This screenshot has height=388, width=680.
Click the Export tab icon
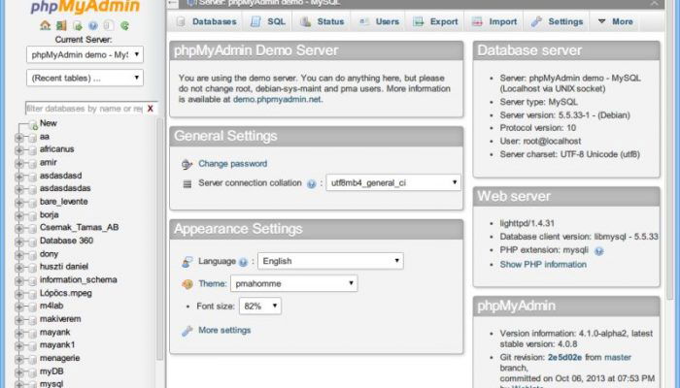click(x=418, y=21)
